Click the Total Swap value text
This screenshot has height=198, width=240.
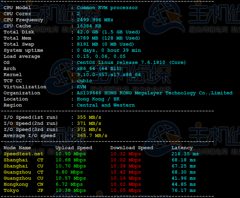(105, 44)
